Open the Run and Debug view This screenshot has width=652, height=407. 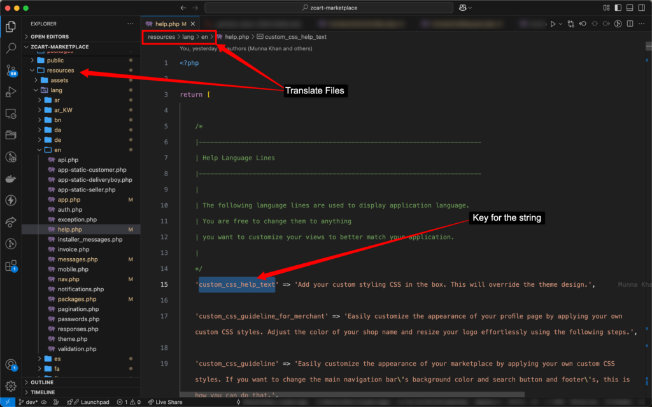[x=11, y=92]
